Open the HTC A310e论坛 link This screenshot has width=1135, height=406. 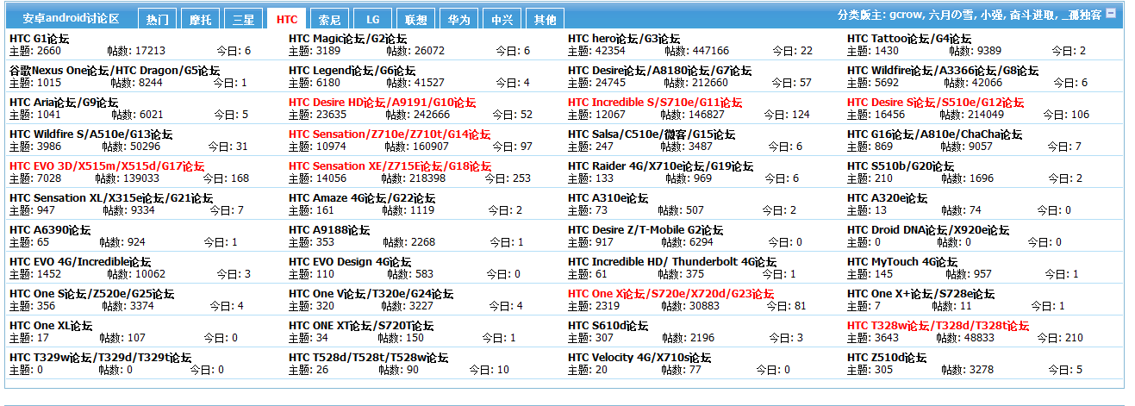point(608,198)
